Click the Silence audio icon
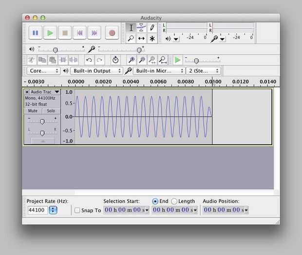Screen dimensions: 302x255 [x=74, y=60]
